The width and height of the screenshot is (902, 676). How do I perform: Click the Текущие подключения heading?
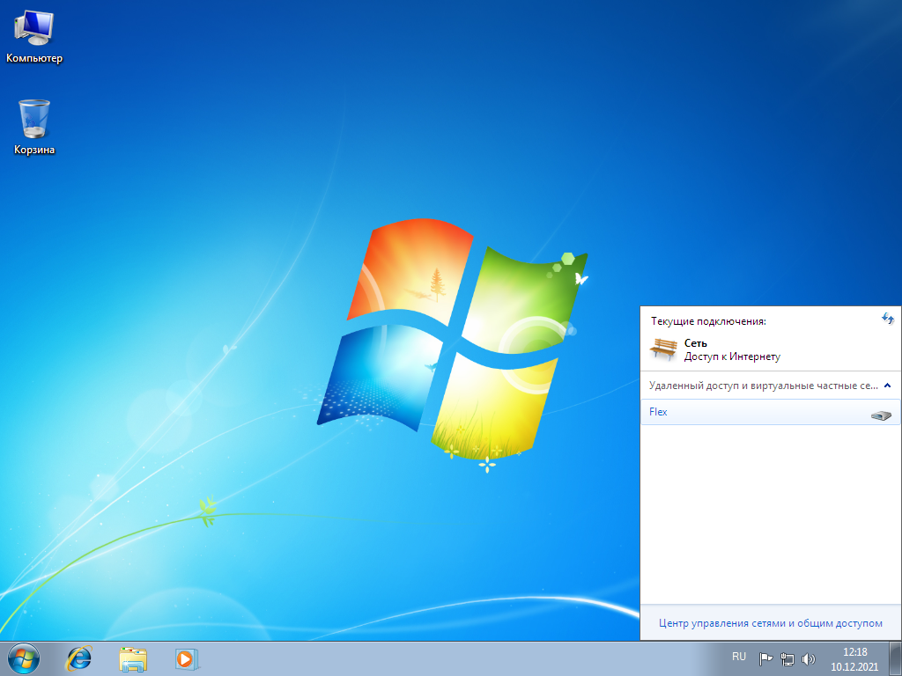tap(708, 321)
